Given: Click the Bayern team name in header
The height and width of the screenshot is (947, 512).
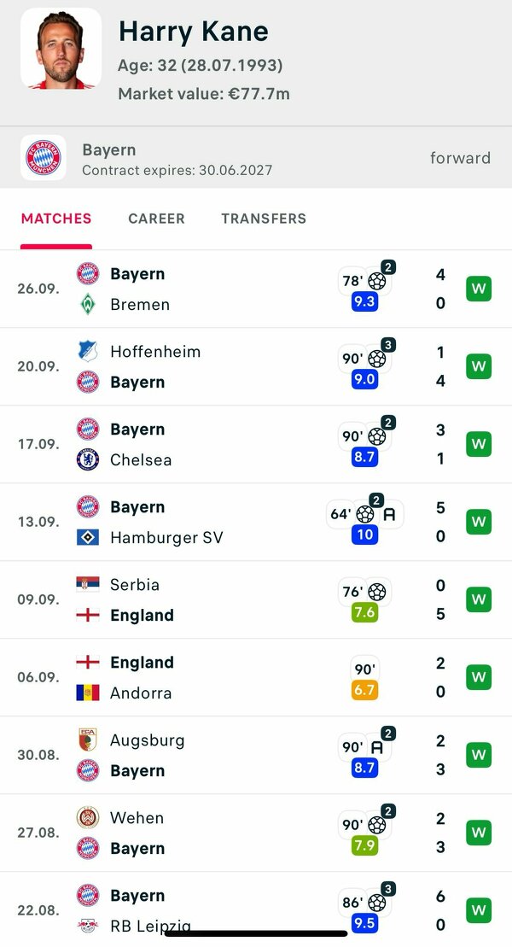Looking at the screenshot, I should (109, 150).
